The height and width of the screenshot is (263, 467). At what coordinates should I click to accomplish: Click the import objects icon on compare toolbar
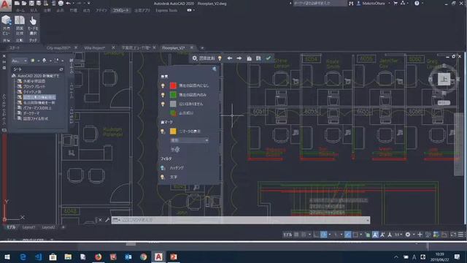pyautogui.click(x=250, y=58)
